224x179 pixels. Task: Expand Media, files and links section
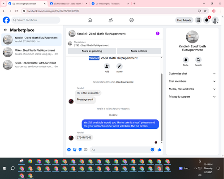pos(192,89)
